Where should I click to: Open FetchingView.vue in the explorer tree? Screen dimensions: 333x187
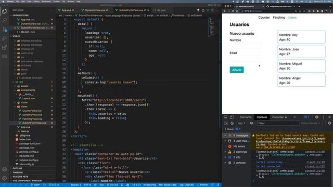pyautogui.click(x=32, y=119)
